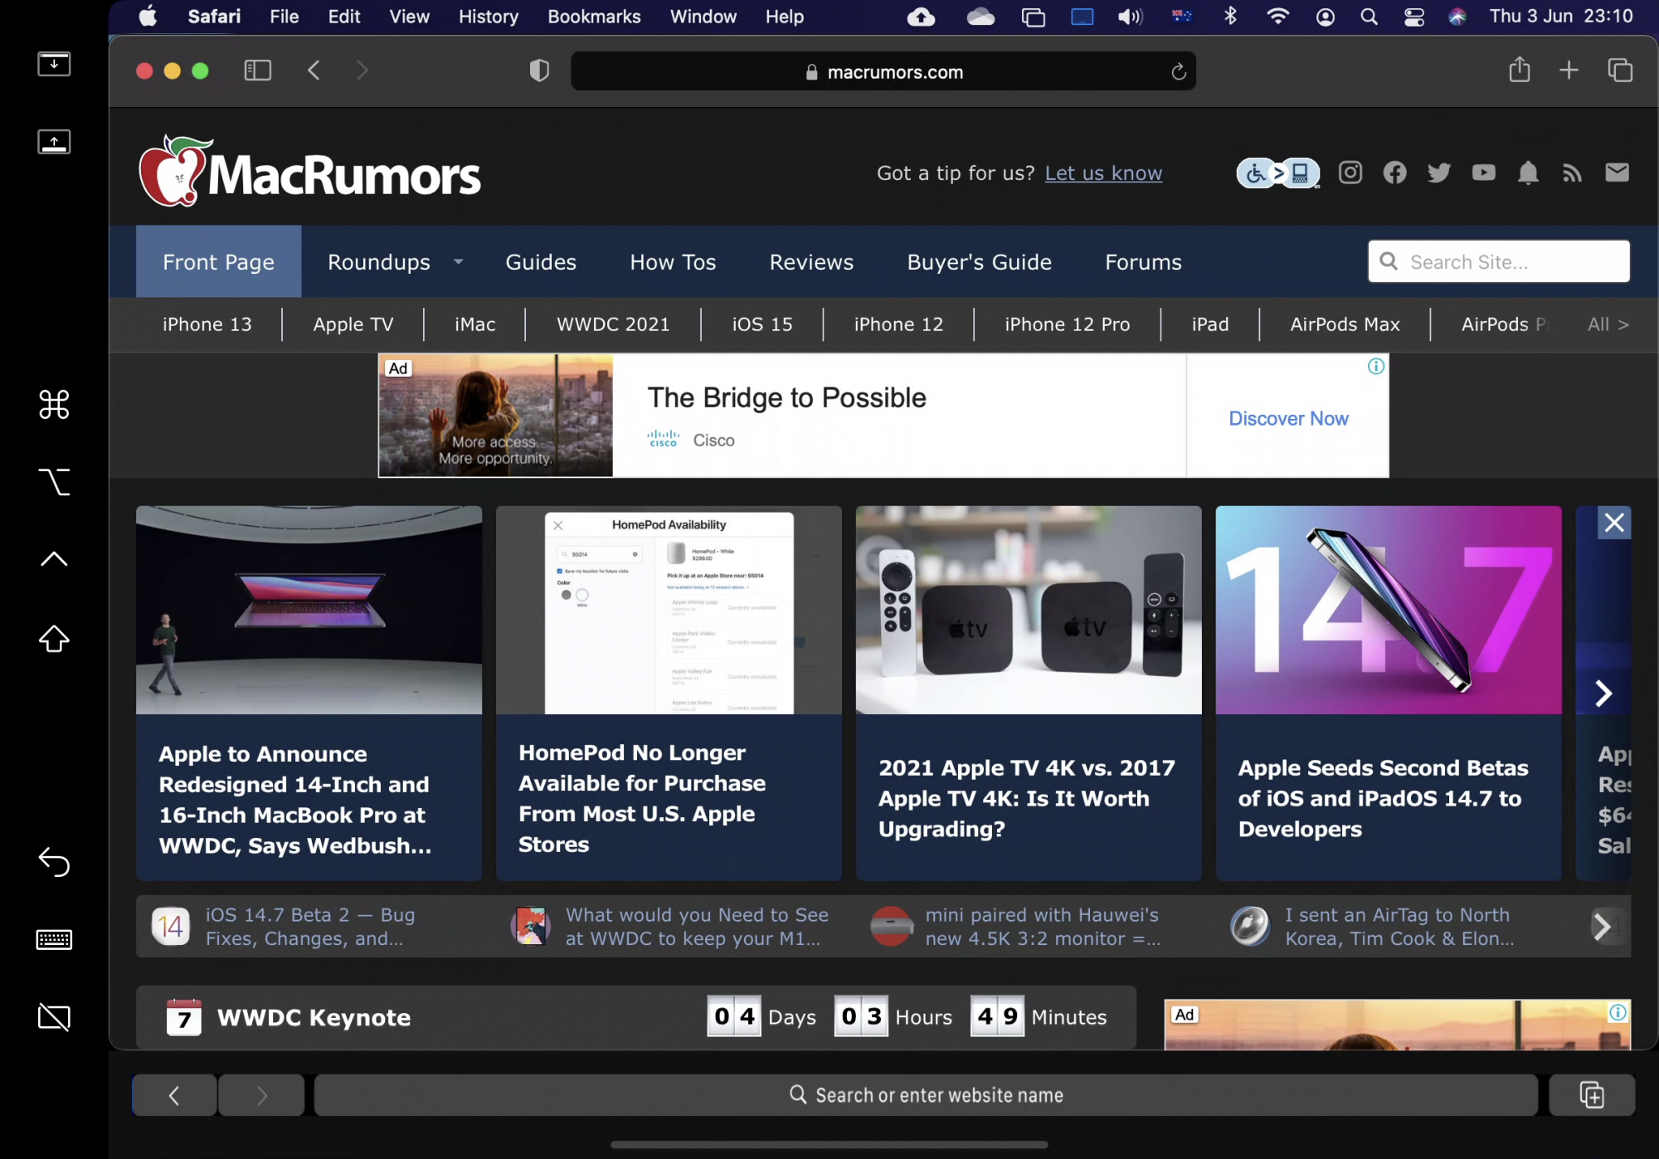
Task: Click the Search Site field
Action: (1499, 262)
